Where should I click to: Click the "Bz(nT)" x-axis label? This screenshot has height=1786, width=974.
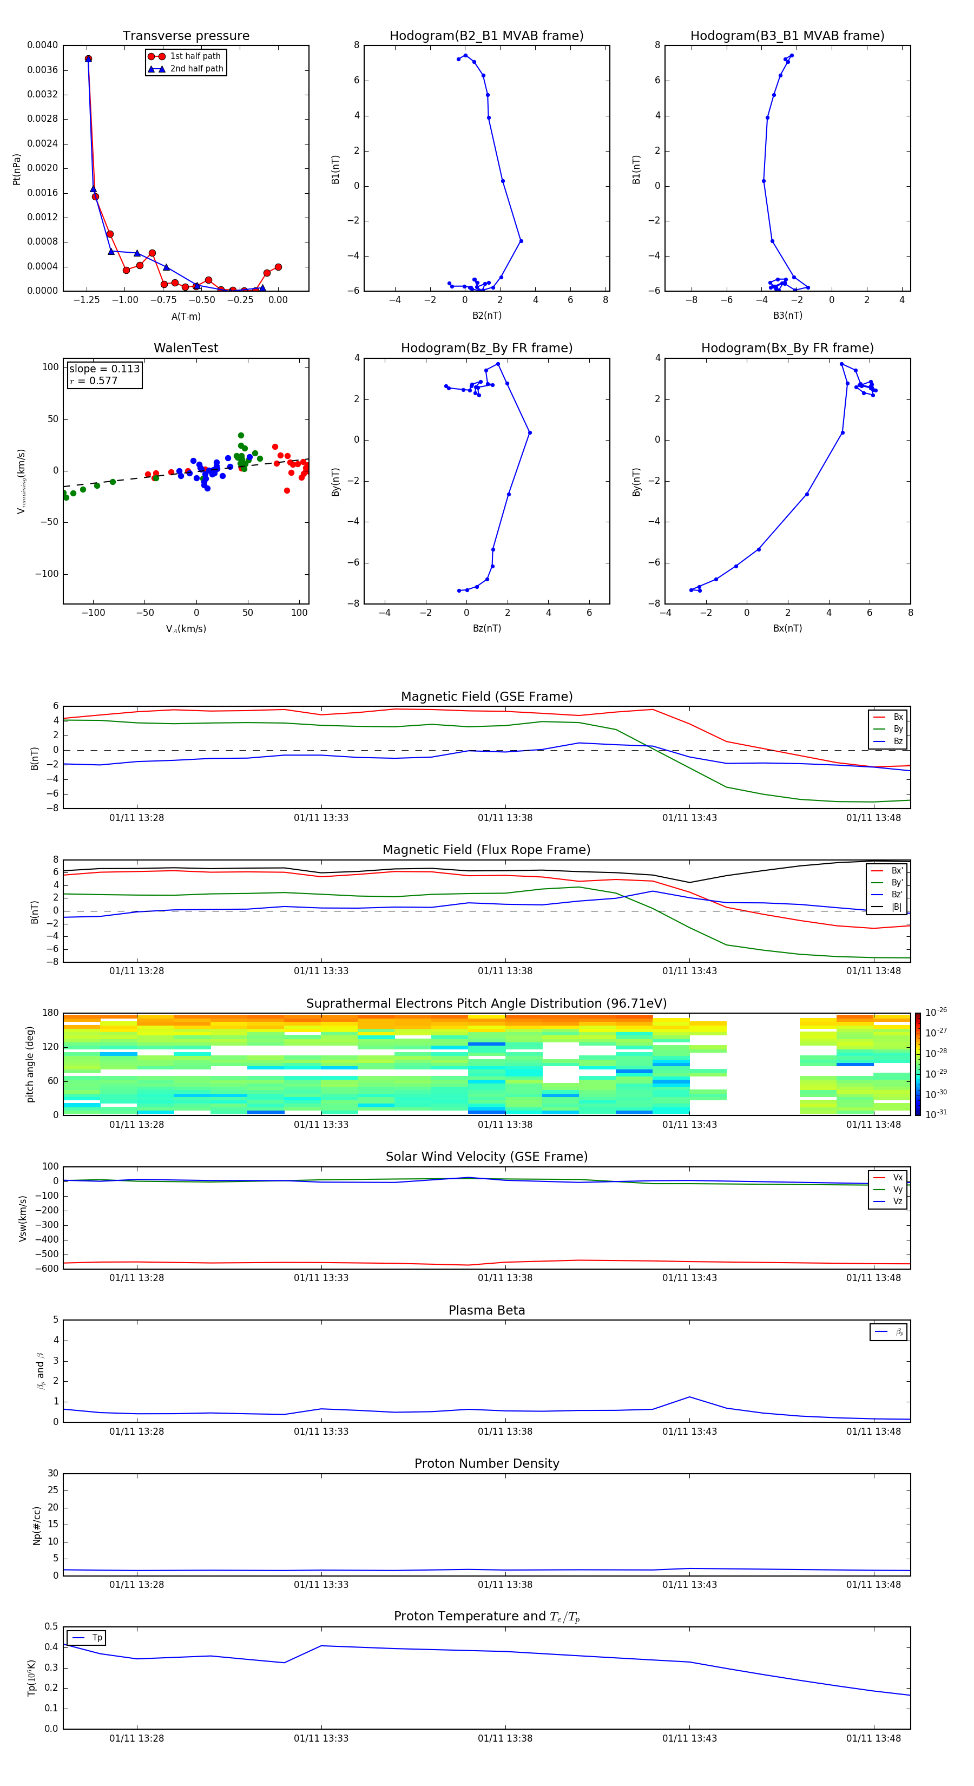[486, 628]
